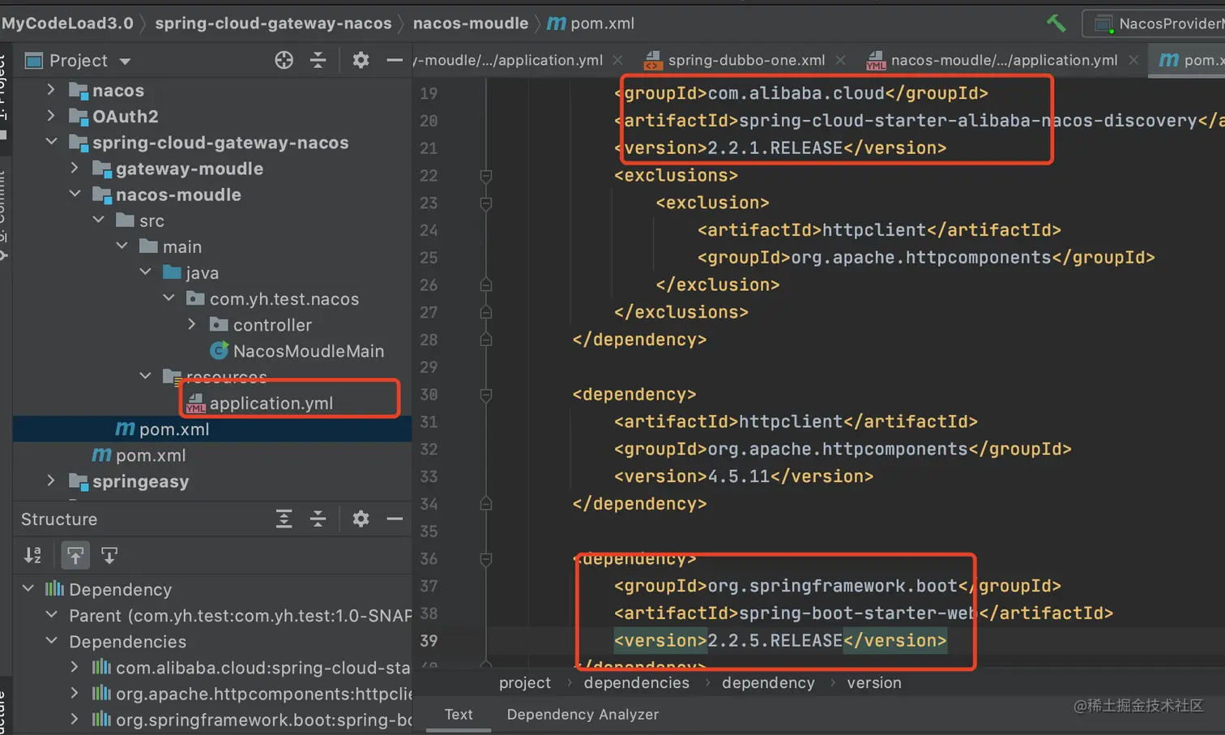This screenshot has height=735, width=1225.
Task: Click the project breadcrumb below the editor
Action: (525, 683)
